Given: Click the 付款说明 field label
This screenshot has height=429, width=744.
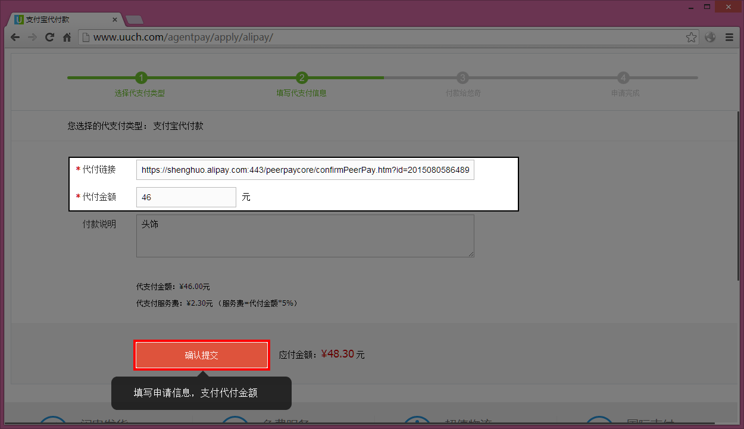Looking at the screenshot, I should coord(99,224).
